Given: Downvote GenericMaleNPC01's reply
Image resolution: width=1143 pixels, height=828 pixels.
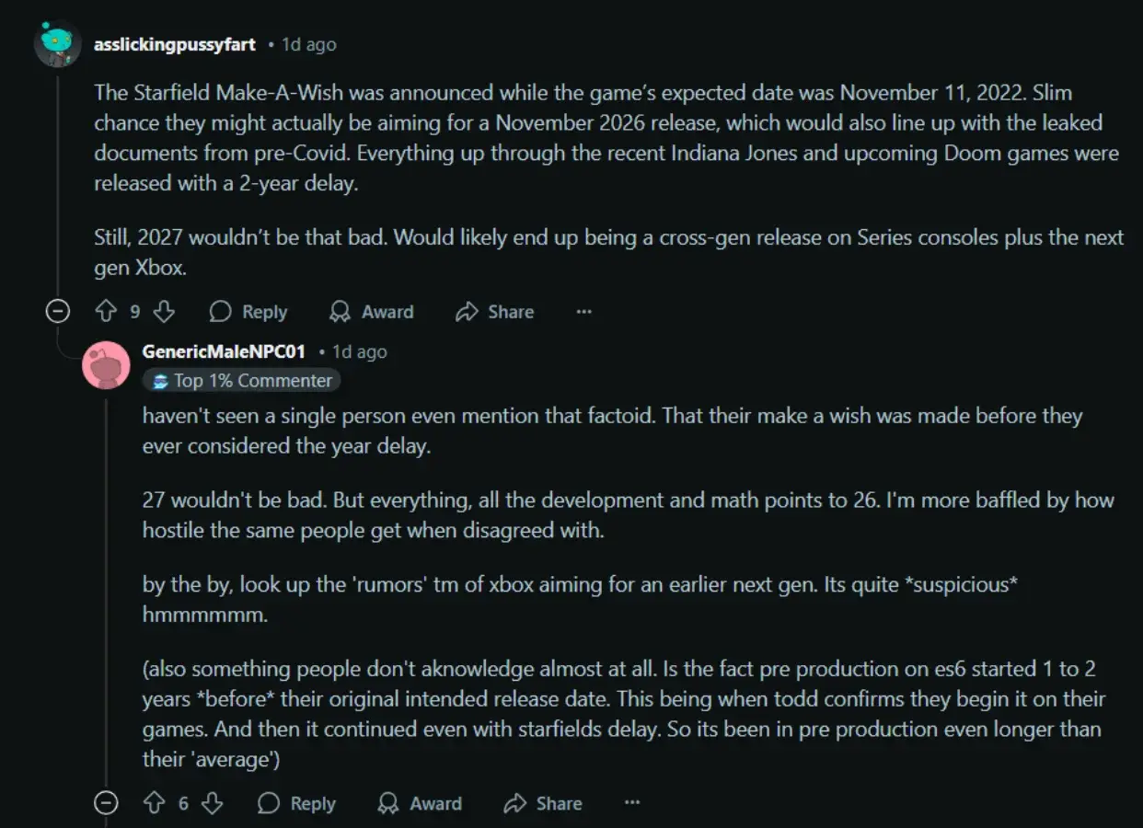Looking at the screenshot, I should [x=213, y=803].
